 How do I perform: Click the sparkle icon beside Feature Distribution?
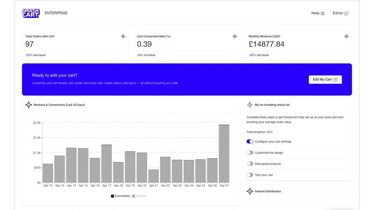[x=250, y=191]
